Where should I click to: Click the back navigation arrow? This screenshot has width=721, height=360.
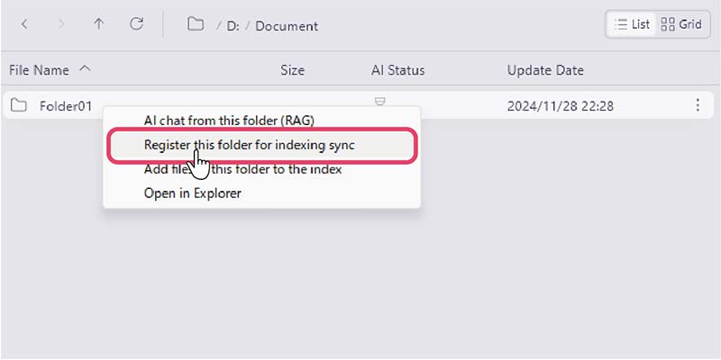(x=24, y=25)
